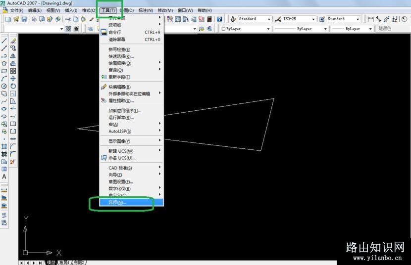Select the Line draw tool

4,41
